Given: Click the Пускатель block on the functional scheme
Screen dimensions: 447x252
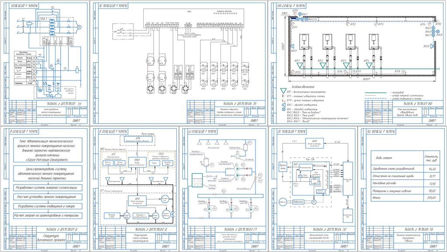Looking at the screenshot, I should 282,167.
